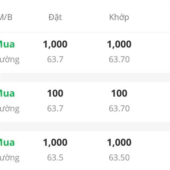Open the first Mua order at 63.7
This screenshot has height=170, width=170.
pos(85,52)
